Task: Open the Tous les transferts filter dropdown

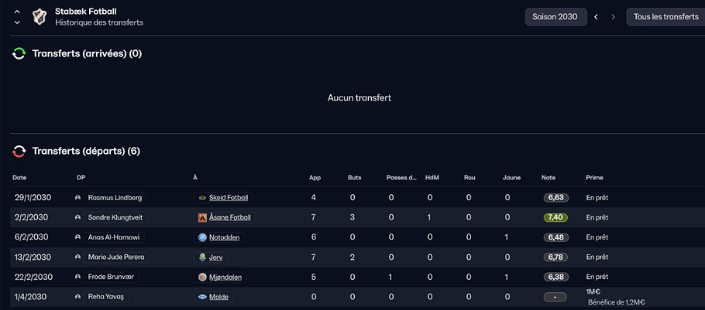Action: pyautogui.click(x=665, y=17)
